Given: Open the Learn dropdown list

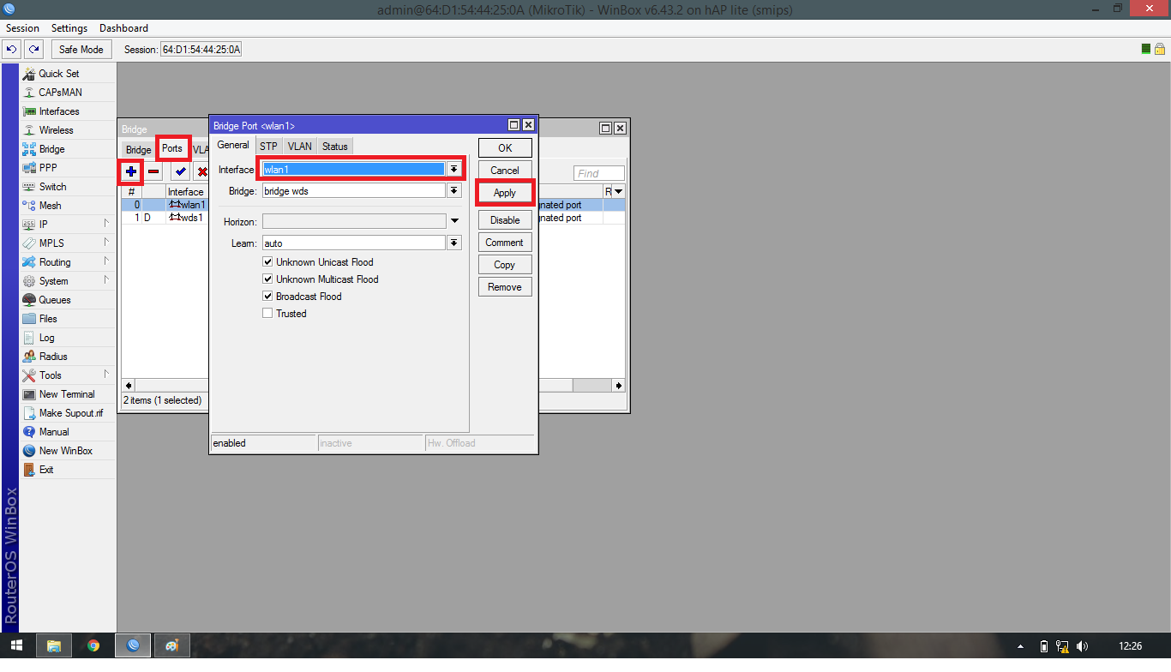Looking at the screenshot, I should [454, 243].
